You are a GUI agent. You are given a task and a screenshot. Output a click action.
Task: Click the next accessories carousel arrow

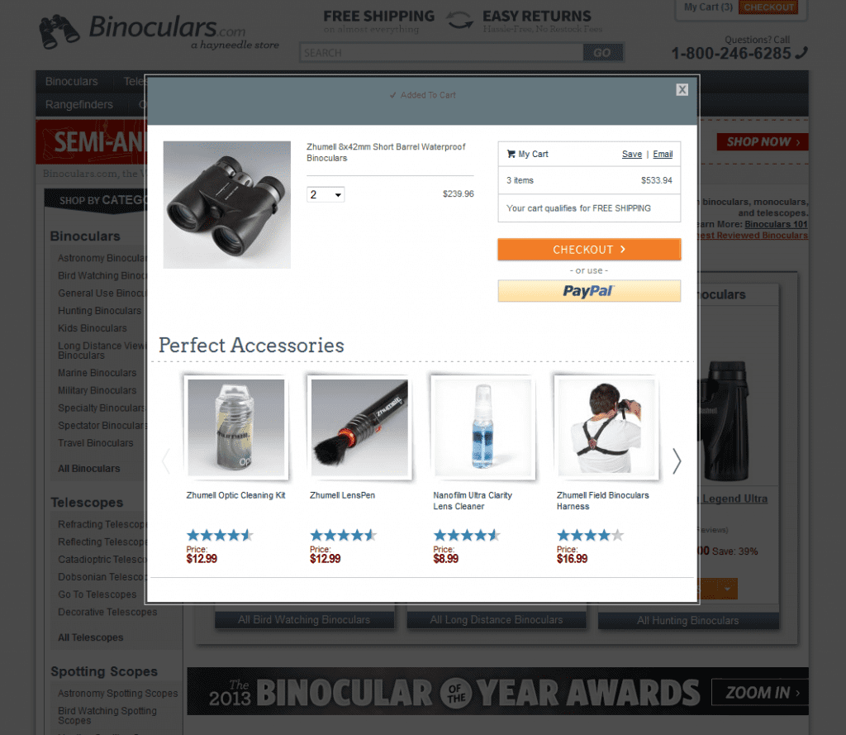(677, 461)
